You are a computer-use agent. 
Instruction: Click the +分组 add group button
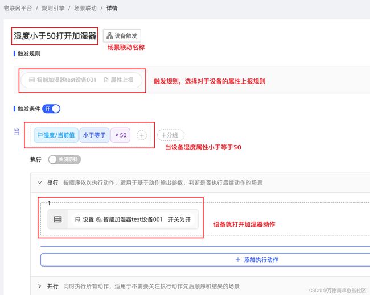171,135
